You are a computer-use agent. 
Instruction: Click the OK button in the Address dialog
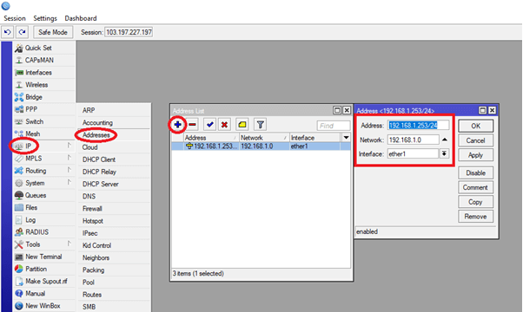coord(475,126)
